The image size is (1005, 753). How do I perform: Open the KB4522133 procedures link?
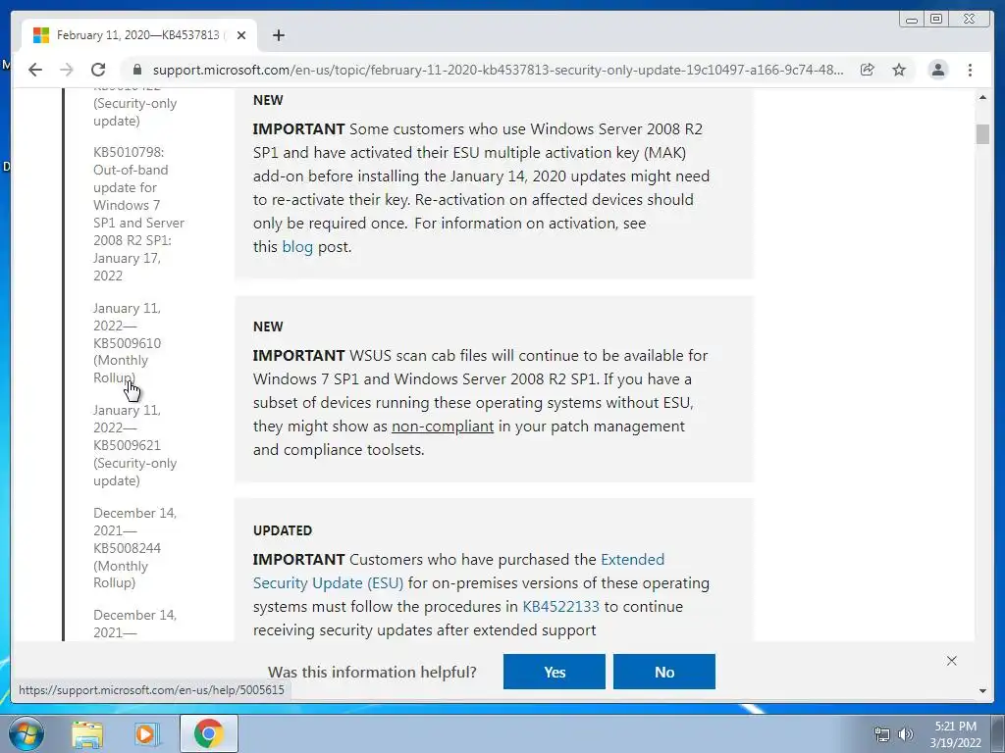560,606
